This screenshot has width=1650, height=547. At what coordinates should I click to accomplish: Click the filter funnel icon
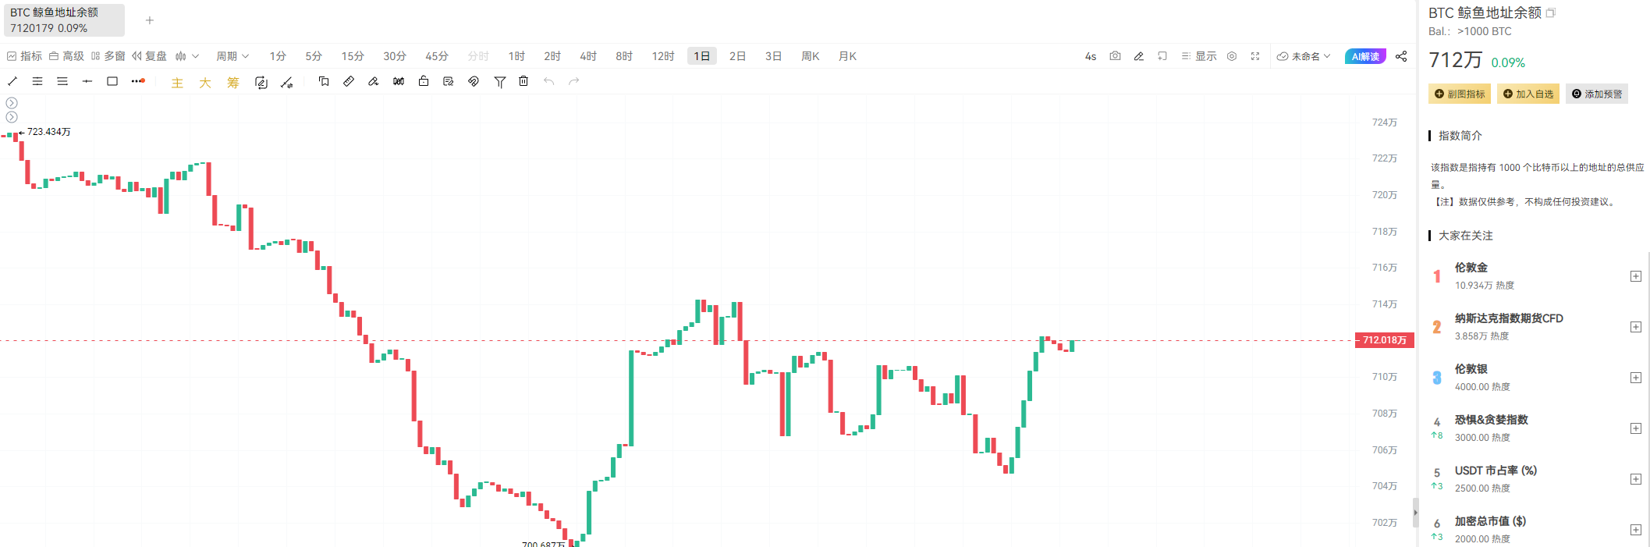pos(500,81)
